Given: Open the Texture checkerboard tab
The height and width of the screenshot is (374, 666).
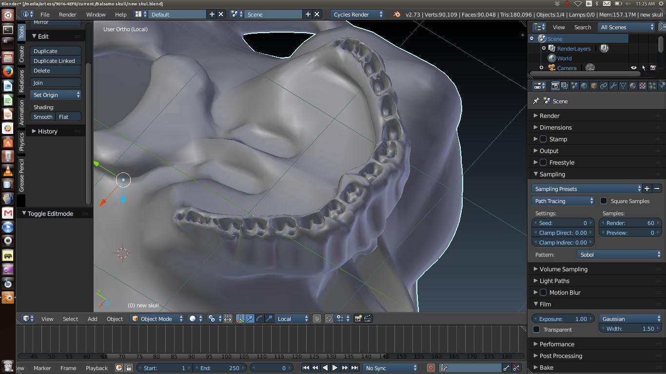Looking at the screenshot, I should click(x=643, y=86).
